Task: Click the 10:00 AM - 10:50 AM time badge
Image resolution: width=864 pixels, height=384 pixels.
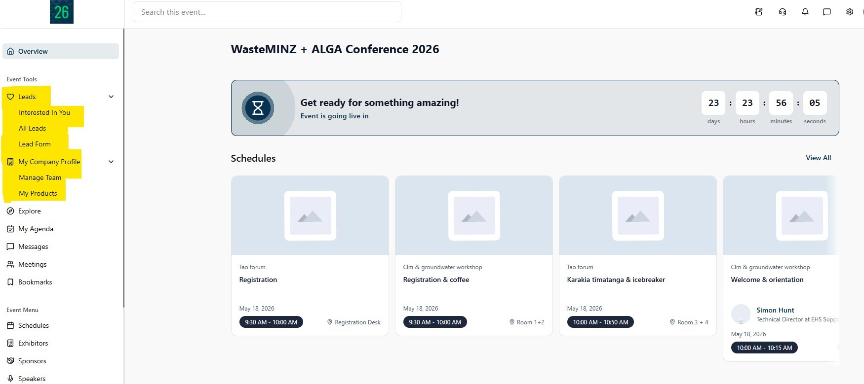Action: (600, 322)
